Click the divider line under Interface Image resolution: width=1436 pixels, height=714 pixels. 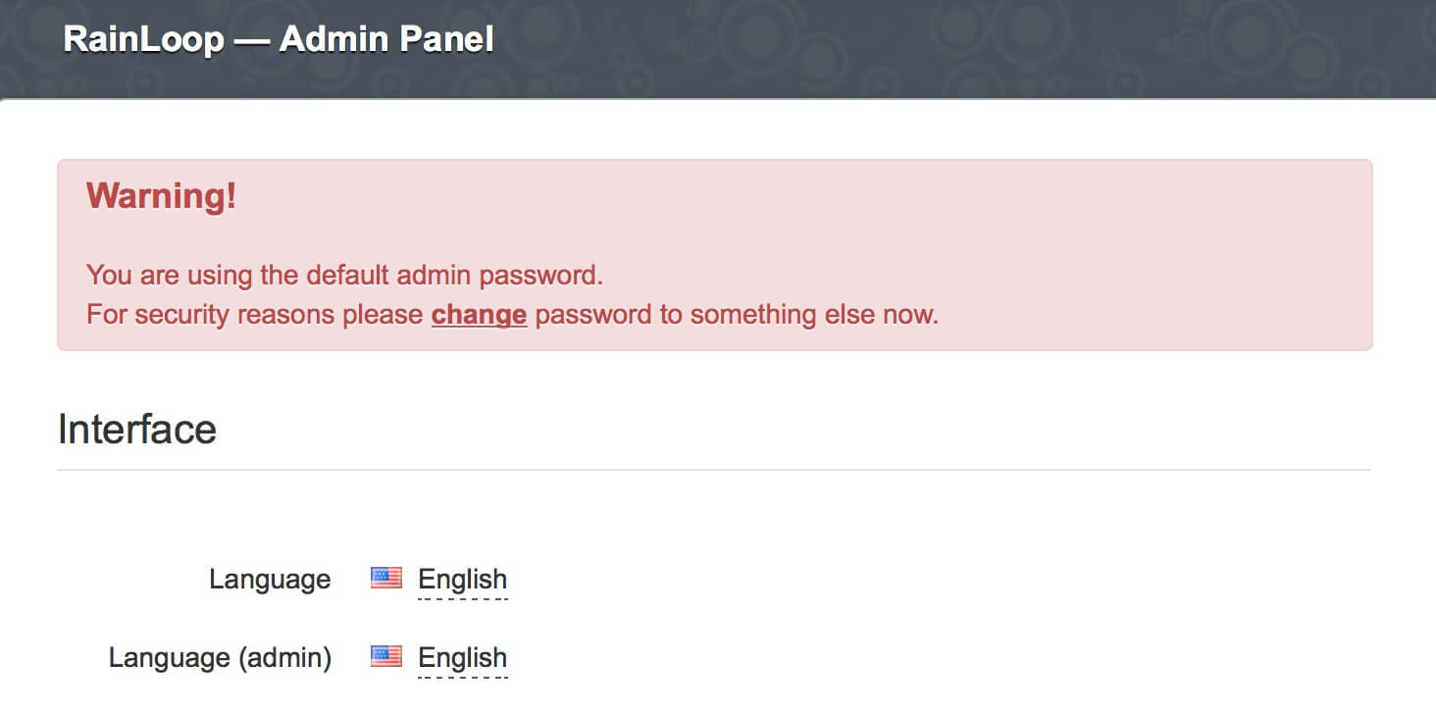714,470
